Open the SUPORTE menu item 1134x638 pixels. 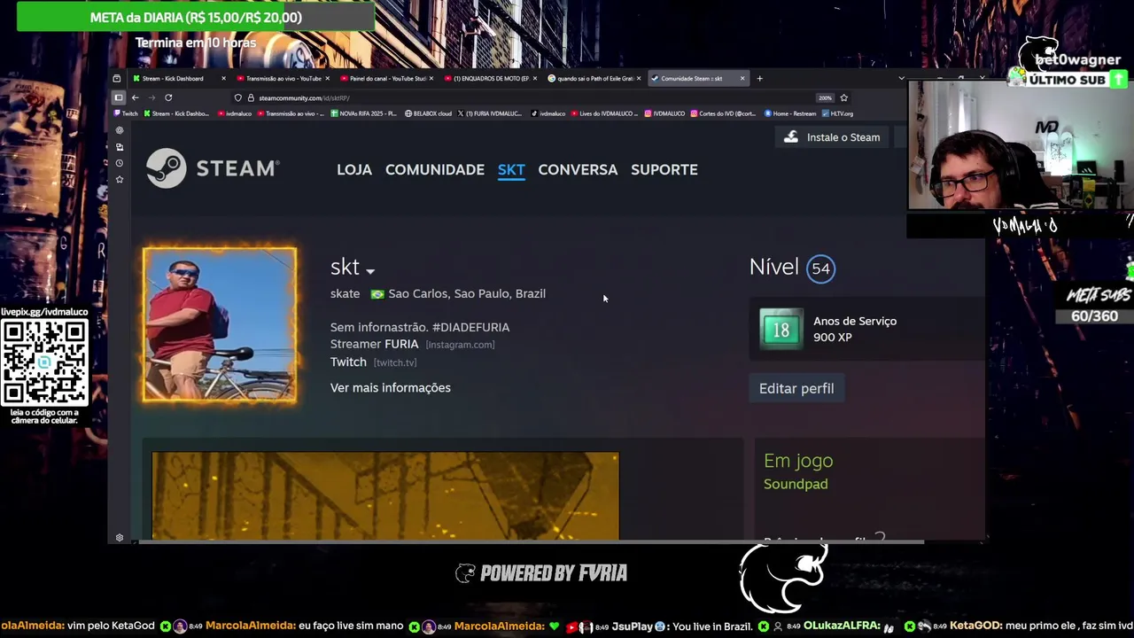664,169
